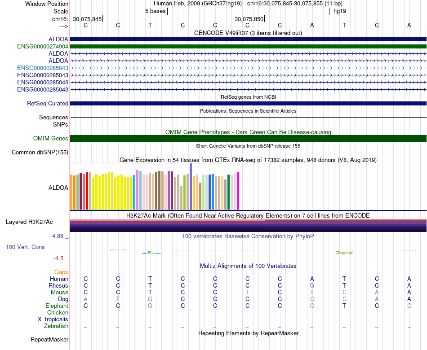Open the Multiz Alignments of 100 Vertebrates title

pyautogui.click(x=248, y=266)
